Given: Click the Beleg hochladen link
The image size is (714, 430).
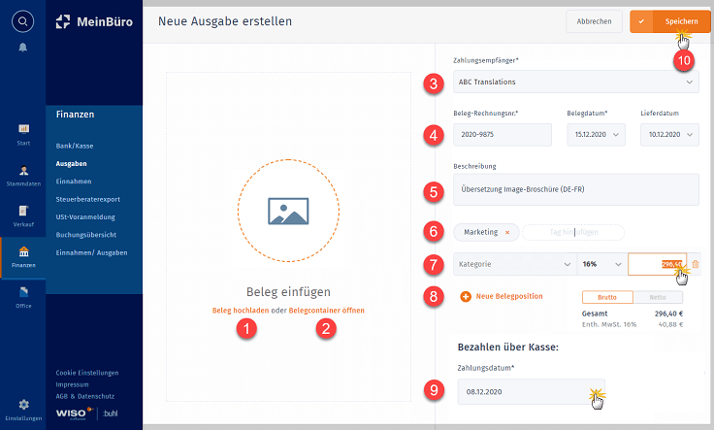Looking at the screenshot, I should click(x=241, y=311).
